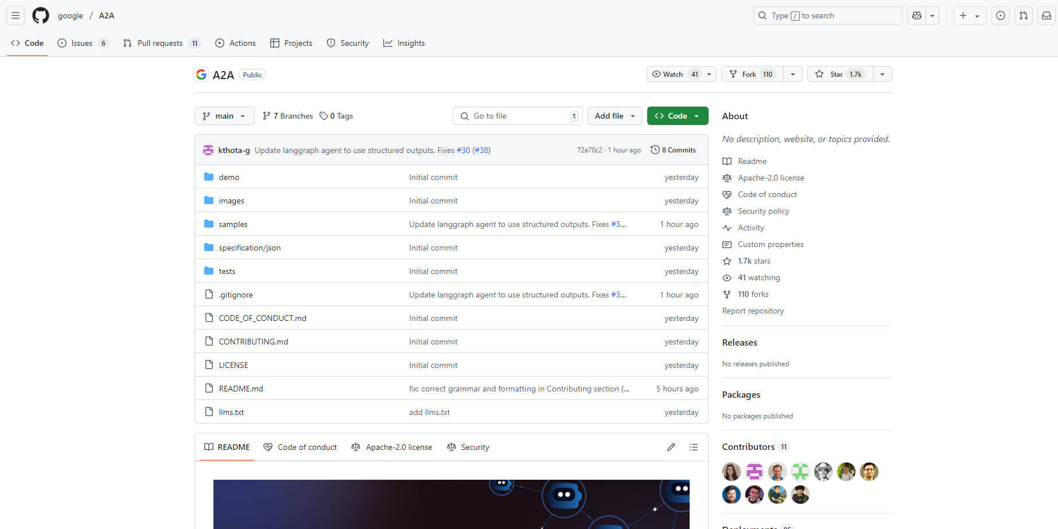Toggle Watch on the repository
Image resolution: width=1058 pixels, height=529 pixels.
(x=675, y=74)
